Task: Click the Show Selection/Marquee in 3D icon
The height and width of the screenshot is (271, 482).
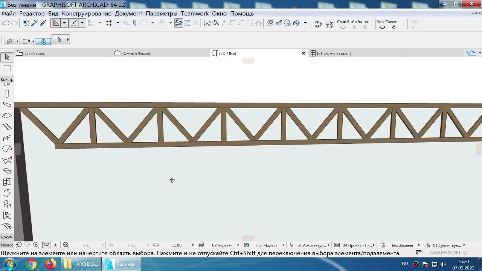Action: 270,23
